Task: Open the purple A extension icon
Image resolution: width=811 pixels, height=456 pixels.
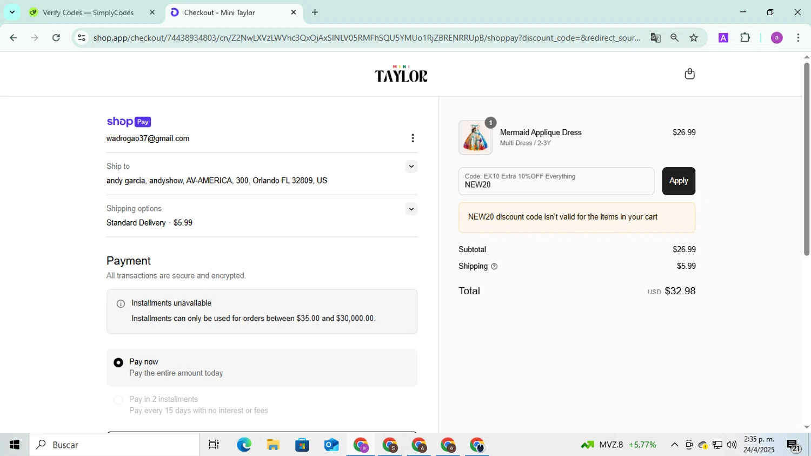Action: click(x=723, y=38)
